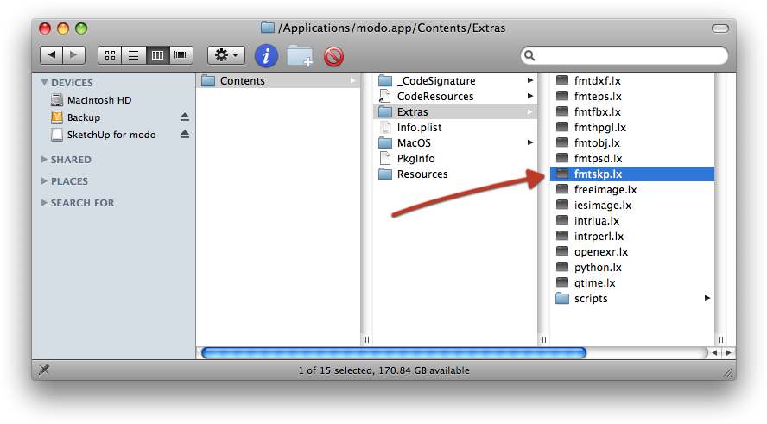The image size is (767, 424).
Task: Expand MacOS folder via its arrow
Action: click(x=529, y=142)
